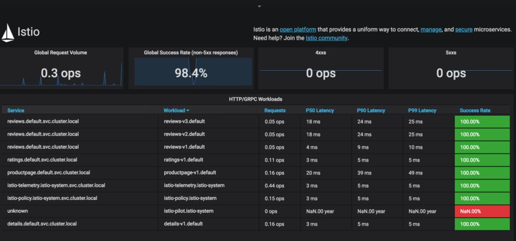Click requests '0 ops' in istio-pilot row
Screen dimensions: 516x241
[271, 211]
